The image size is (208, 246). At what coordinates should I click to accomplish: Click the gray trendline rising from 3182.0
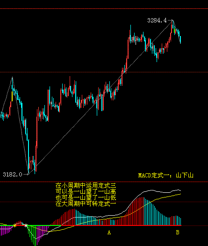coord(100,97)
